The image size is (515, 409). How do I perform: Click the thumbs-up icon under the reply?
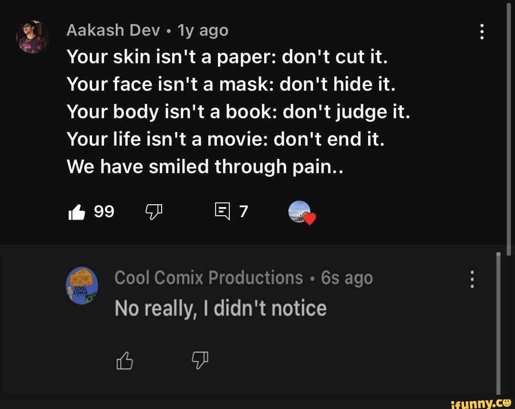(x=124, y=360)
